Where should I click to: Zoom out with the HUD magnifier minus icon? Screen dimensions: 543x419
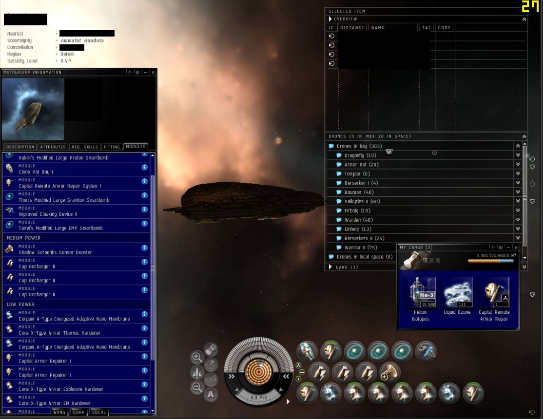pos(197,387)
